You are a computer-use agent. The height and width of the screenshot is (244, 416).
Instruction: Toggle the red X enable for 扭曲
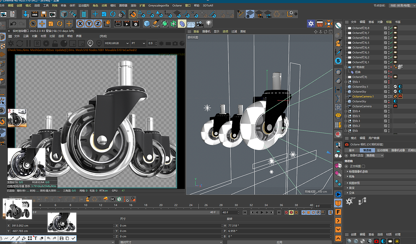[x=391, y=72]
